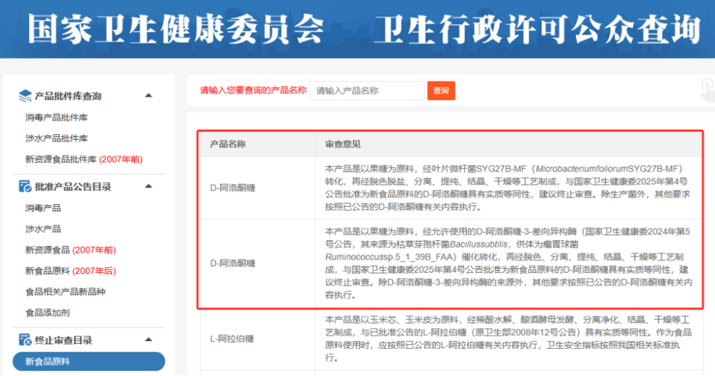Screen dimensions: 715x376
Task: Open 涉水产品批件库 in the sidebar
Action: coord(56,138)
